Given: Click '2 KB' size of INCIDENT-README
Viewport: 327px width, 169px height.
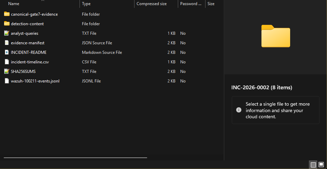Looking at the screenshot, I should coord(171,52).
